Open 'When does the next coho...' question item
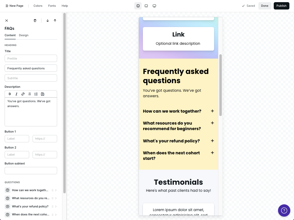The width and height of the screenshot is (294, 220). click(31, 214)
